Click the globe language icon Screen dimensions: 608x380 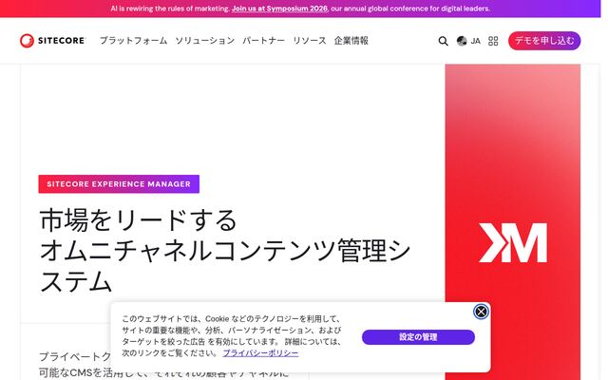[462, 41]
